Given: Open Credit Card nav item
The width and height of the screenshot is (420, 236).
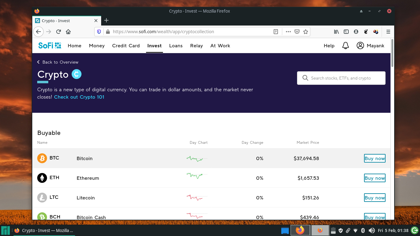Looking at the screenshot, I should tap(126, 45).
